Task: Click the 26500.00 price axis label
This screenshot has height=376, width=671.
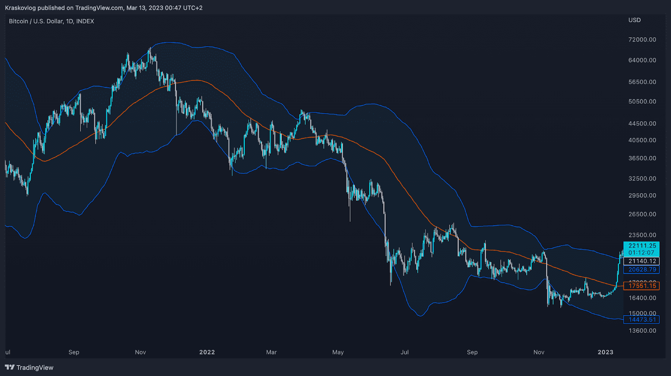Action: 642,214
